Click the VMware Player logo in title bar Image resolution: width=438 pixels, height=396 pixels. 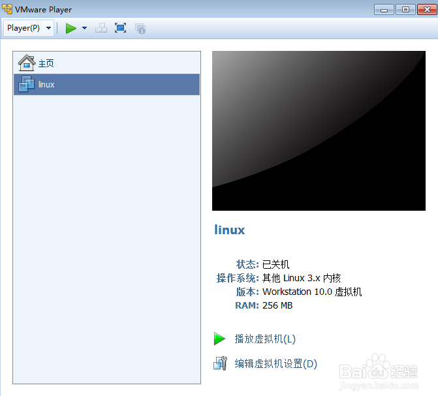[7, 9]
